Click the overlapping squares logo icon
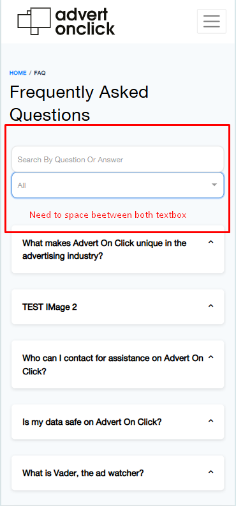 click(x=34, y=21)
